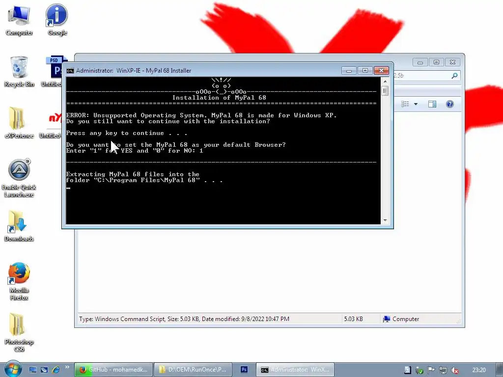The height and width of the screenshot is (377, 503).
Task: Switch to the Photoshop taskbar button
Action: tap(244, 370)
